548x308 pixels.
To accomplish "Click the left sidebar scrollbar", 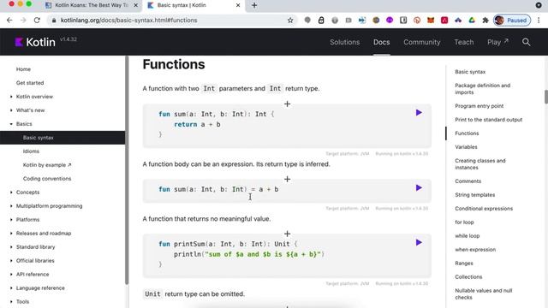I will pyautogui.click(x=127, y=169).
